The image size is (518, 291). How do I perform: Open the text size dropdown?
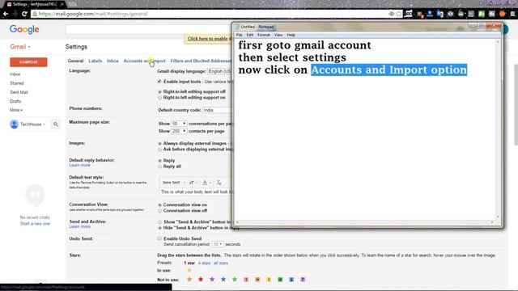tap(193, 183)
